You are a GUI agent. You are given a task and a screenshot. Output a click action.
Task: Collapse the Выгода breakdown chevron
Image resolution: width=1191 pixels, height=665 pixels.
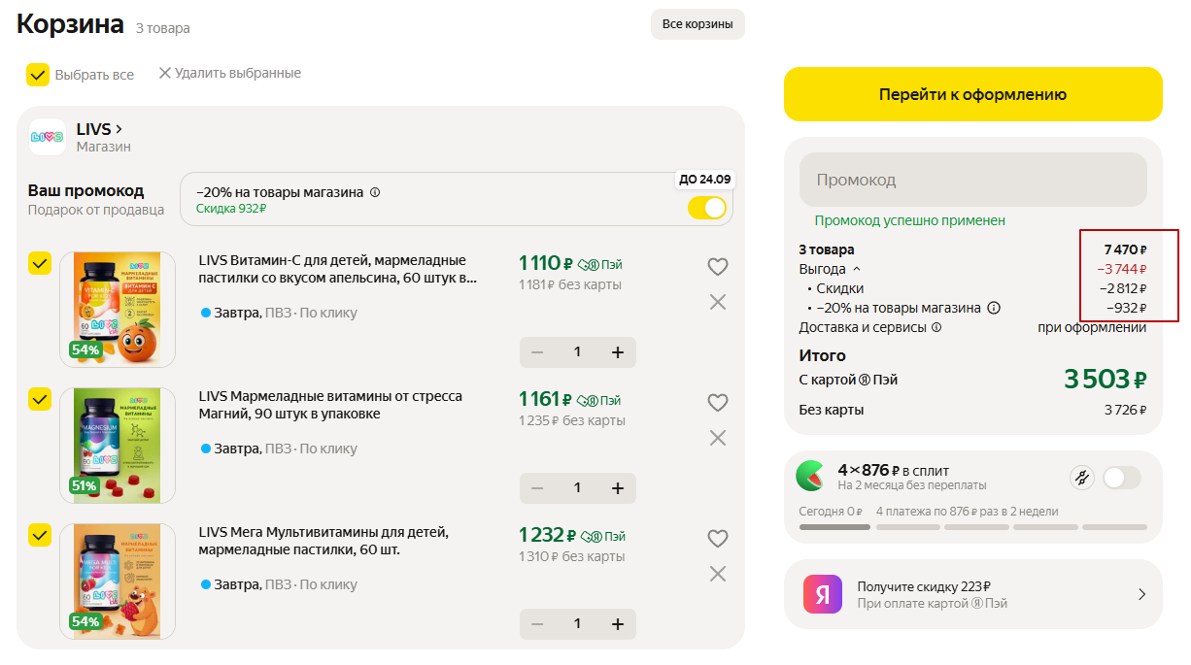tap(857, 269)
